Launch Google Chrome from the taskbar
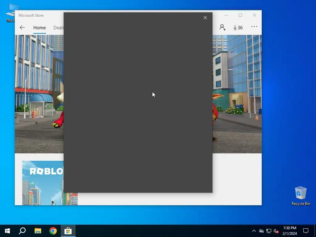The image size is (316, 237). (53, 231)
